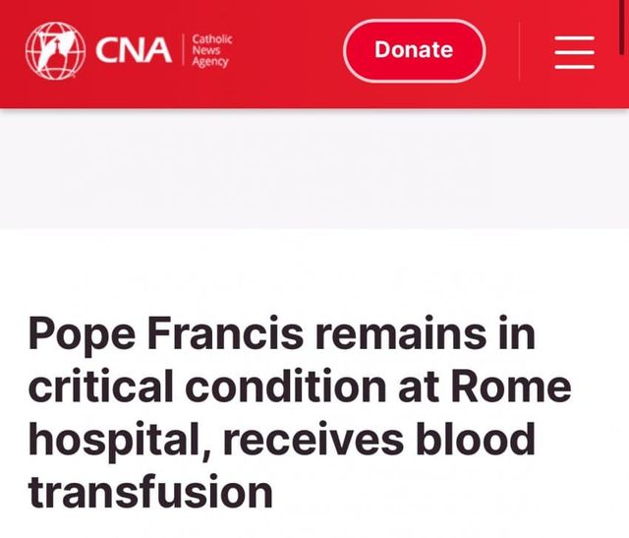Image resolution: width=629 pixels, height=538 pixels.
Task: Click the vertical divider beside Donate
Action: [x=519, y=50]
